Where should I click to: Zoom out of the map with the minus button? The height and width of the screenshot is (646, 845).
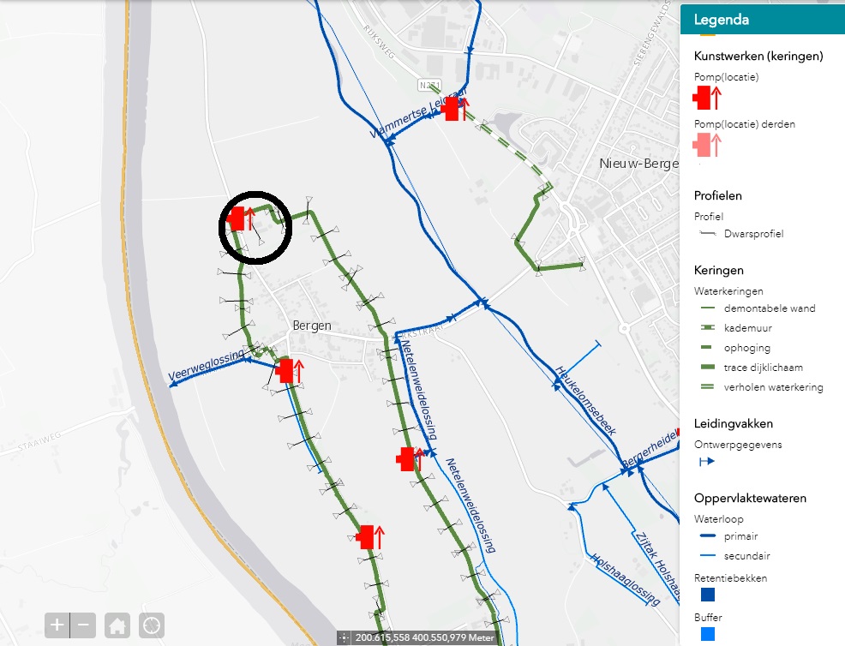point(83,625)
